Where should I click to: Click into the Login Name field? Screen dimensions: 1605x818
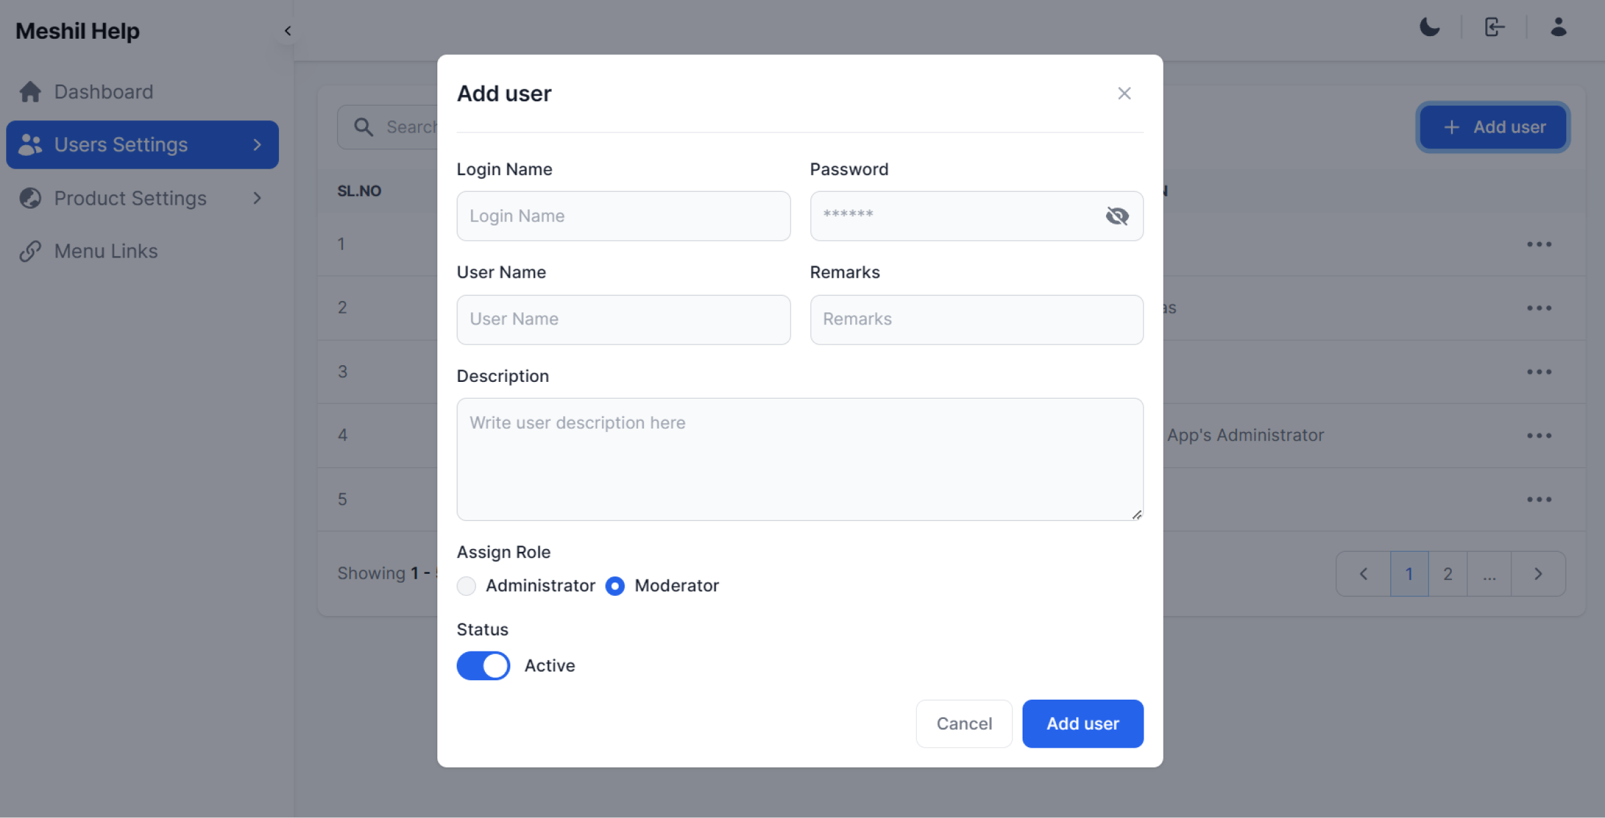(x=623, y=216)
